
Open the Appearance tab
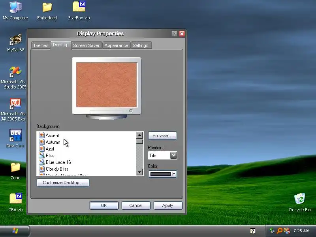116,45
